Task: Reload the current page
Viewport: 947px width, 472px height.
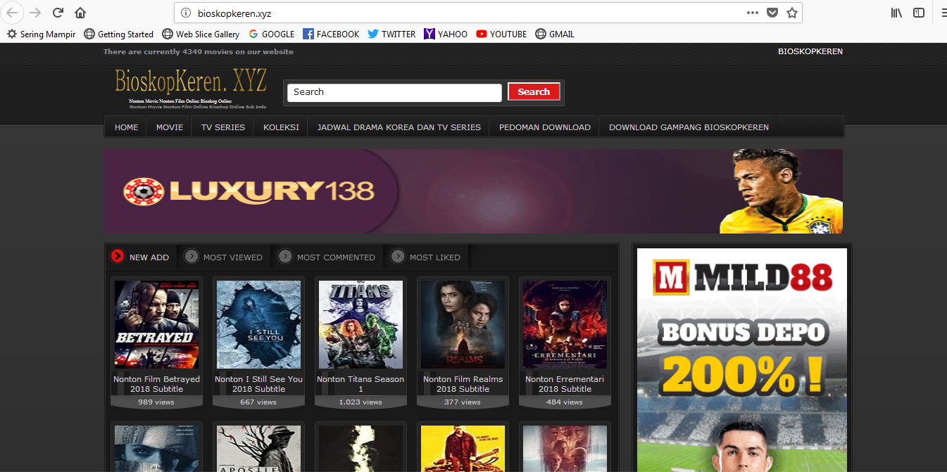Action: pyautogui.click(x=58, y=12)
